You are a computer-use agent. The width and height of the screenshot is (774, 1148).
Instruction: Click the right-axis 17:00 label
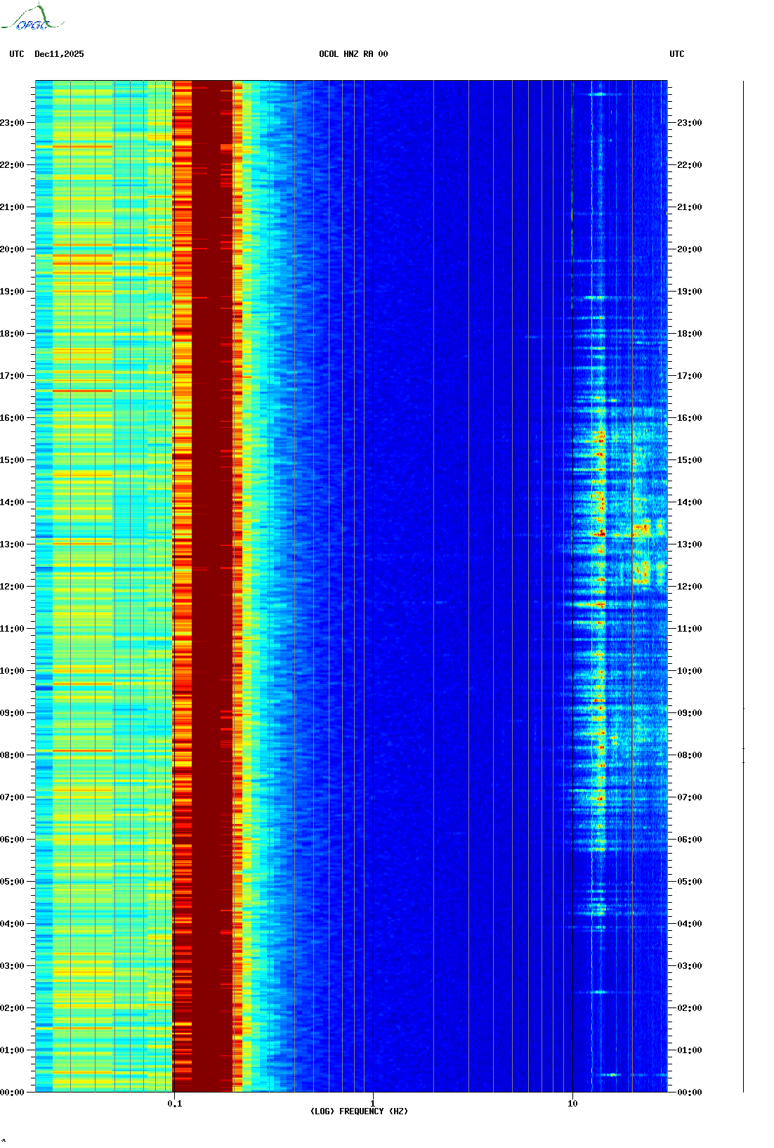(690, 376)
